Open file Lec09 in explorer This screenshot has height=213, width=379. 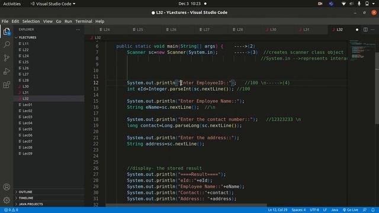coord(49,154)
